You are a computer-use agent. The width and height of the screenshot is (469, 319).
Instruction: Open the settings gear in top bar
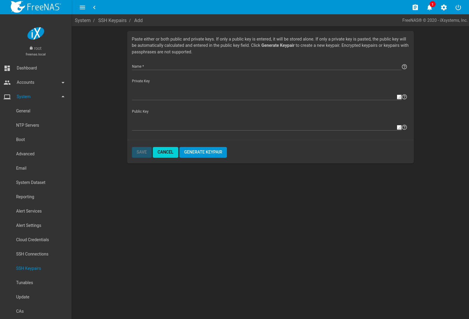click(444, 7)
